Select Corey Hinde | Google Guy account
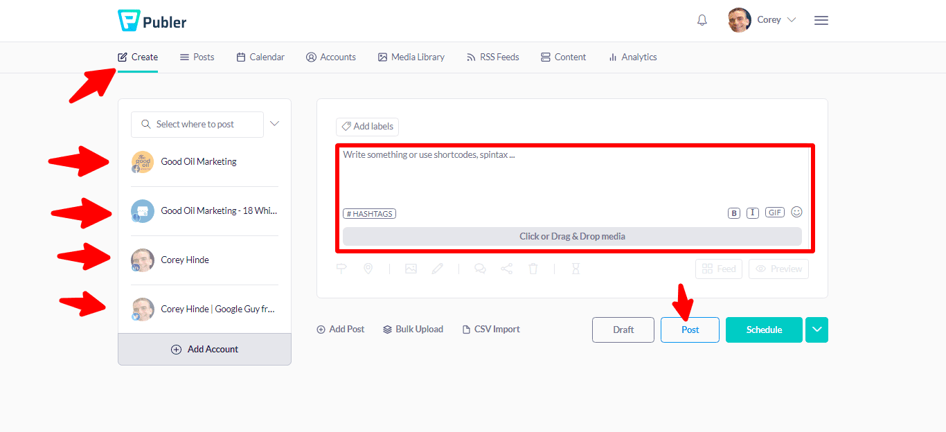 pyautogui.click(x=204, y=309)
